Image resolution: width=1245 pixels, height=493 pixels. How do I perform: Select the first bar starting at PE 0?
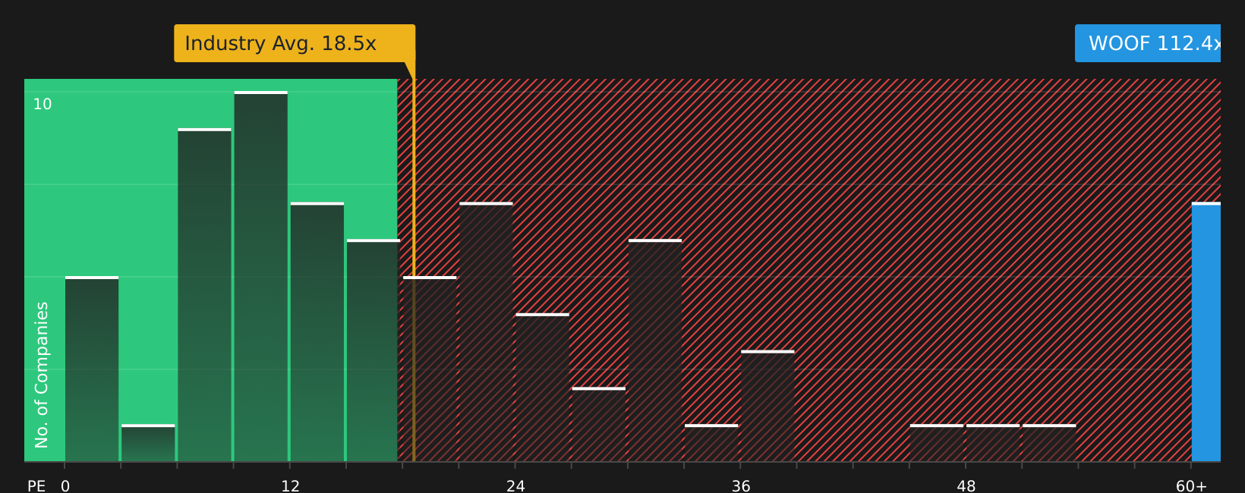tap(92, 369)
